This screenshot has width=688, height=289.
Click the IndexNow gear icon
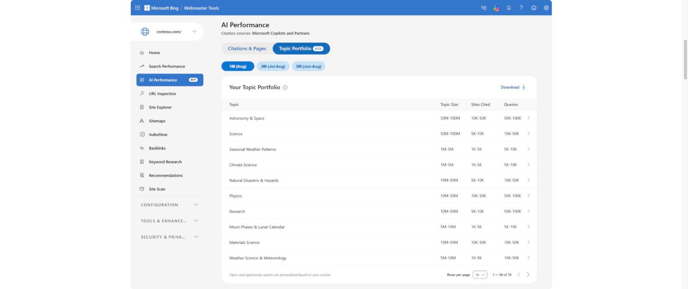[x=142, y=134]
